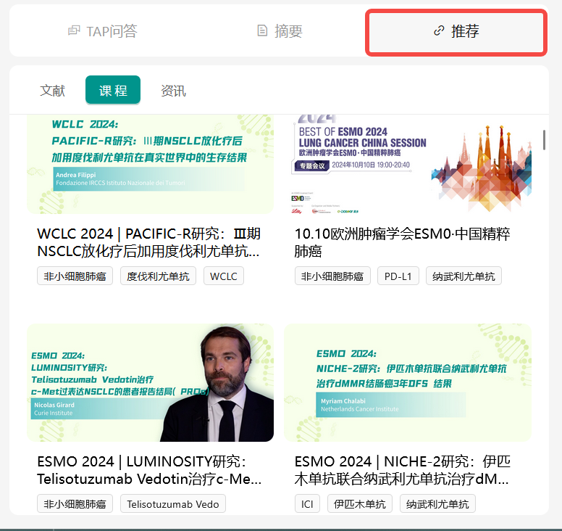Image resolution: width=562 pixels, height=531 pixels.
Task: Click the PD-L1 tag
Action: point(398,276)
